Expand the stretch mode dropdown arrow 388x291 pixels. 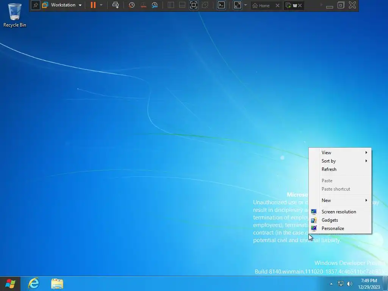246,5
